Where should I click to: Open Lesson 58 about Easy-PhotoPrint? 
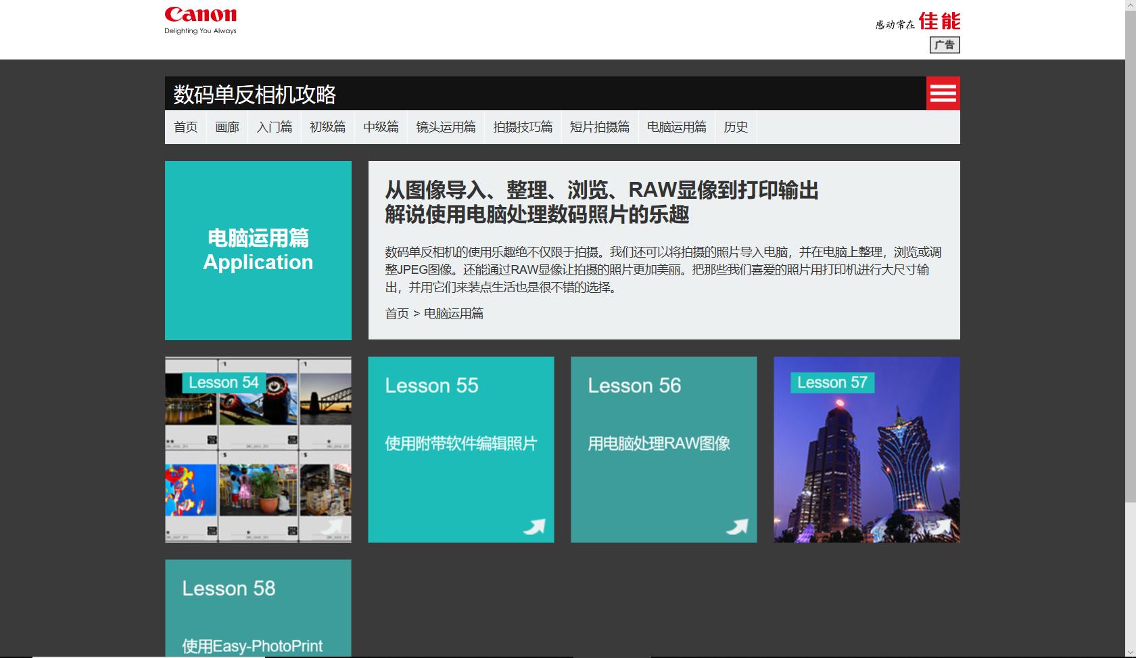point(258,607)
